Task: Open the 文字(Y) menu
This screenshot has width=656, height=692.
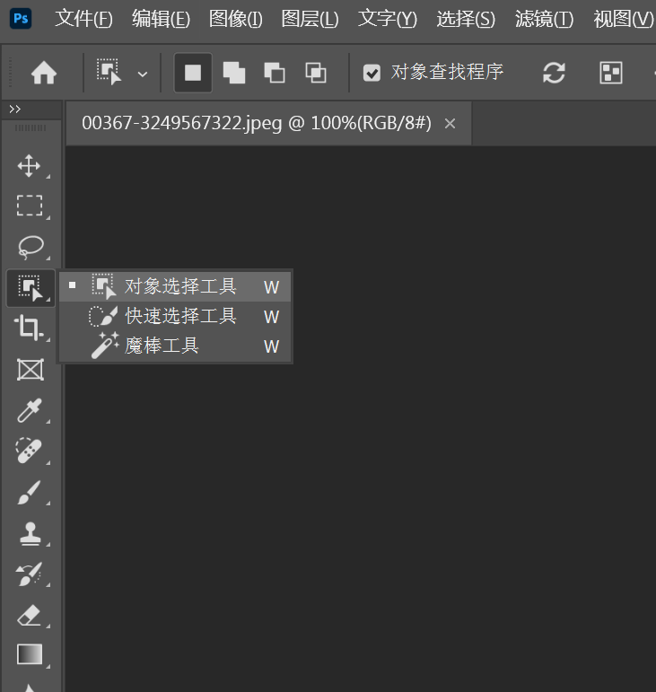Action: pos(388,19)
